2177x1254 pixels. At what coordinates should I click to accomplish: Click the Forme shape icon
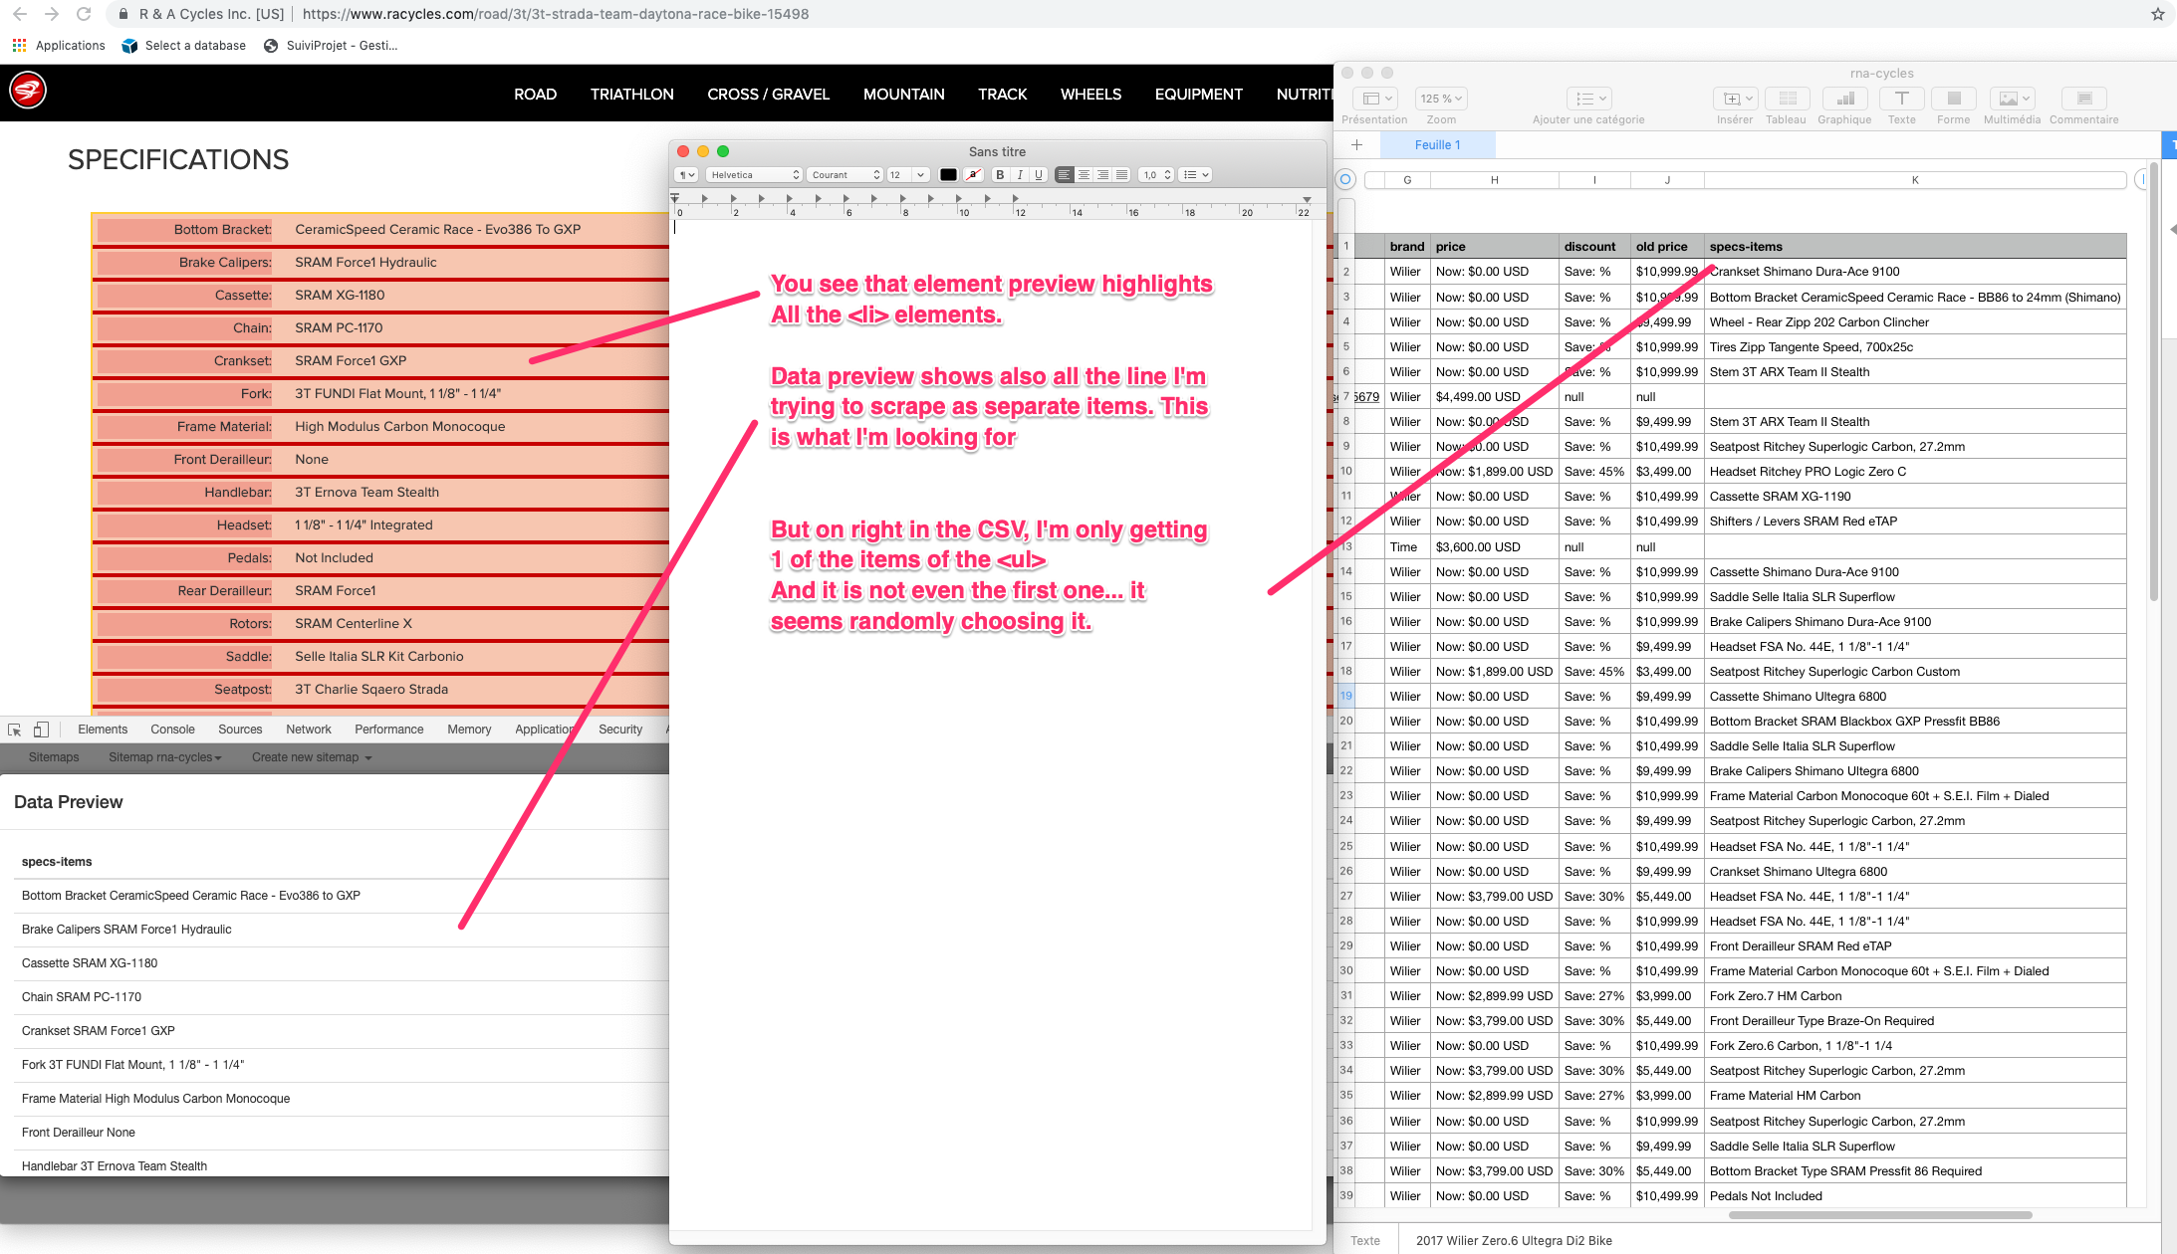coord(1953,99)
